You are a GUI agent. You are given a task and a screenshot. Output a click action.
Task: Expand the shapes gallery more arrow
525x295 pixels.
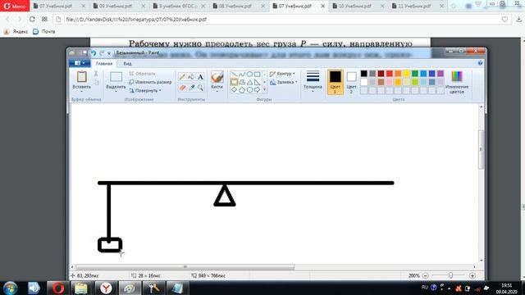click(x=264, y=89)
